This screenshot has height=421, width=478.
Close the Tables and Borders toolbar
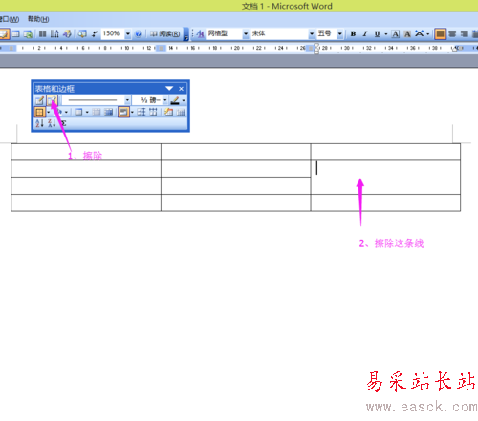pyautogui.click(x=181, y=89)
